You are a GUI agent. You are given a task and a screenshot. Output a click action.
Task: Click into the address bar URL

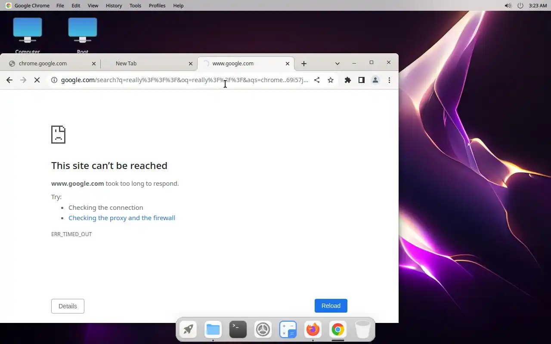point(185,80)
